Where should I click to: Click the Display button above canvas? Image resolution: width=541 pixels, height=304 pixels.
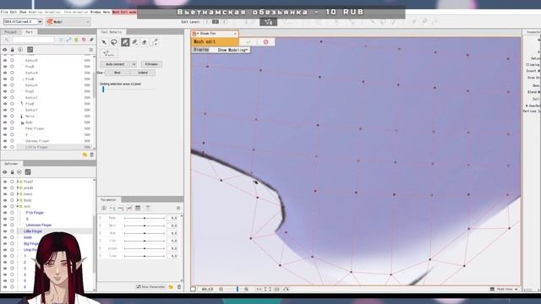[x=201, y=50]
